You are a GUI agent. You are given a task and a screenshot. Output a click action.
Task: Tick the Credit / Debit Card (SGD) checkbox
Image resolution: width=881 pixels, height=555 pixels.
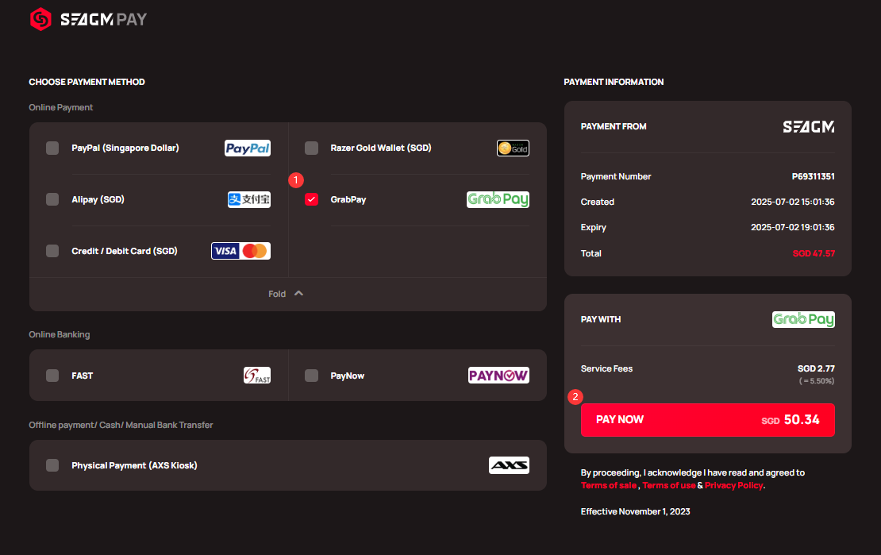(x=52, y=251)
